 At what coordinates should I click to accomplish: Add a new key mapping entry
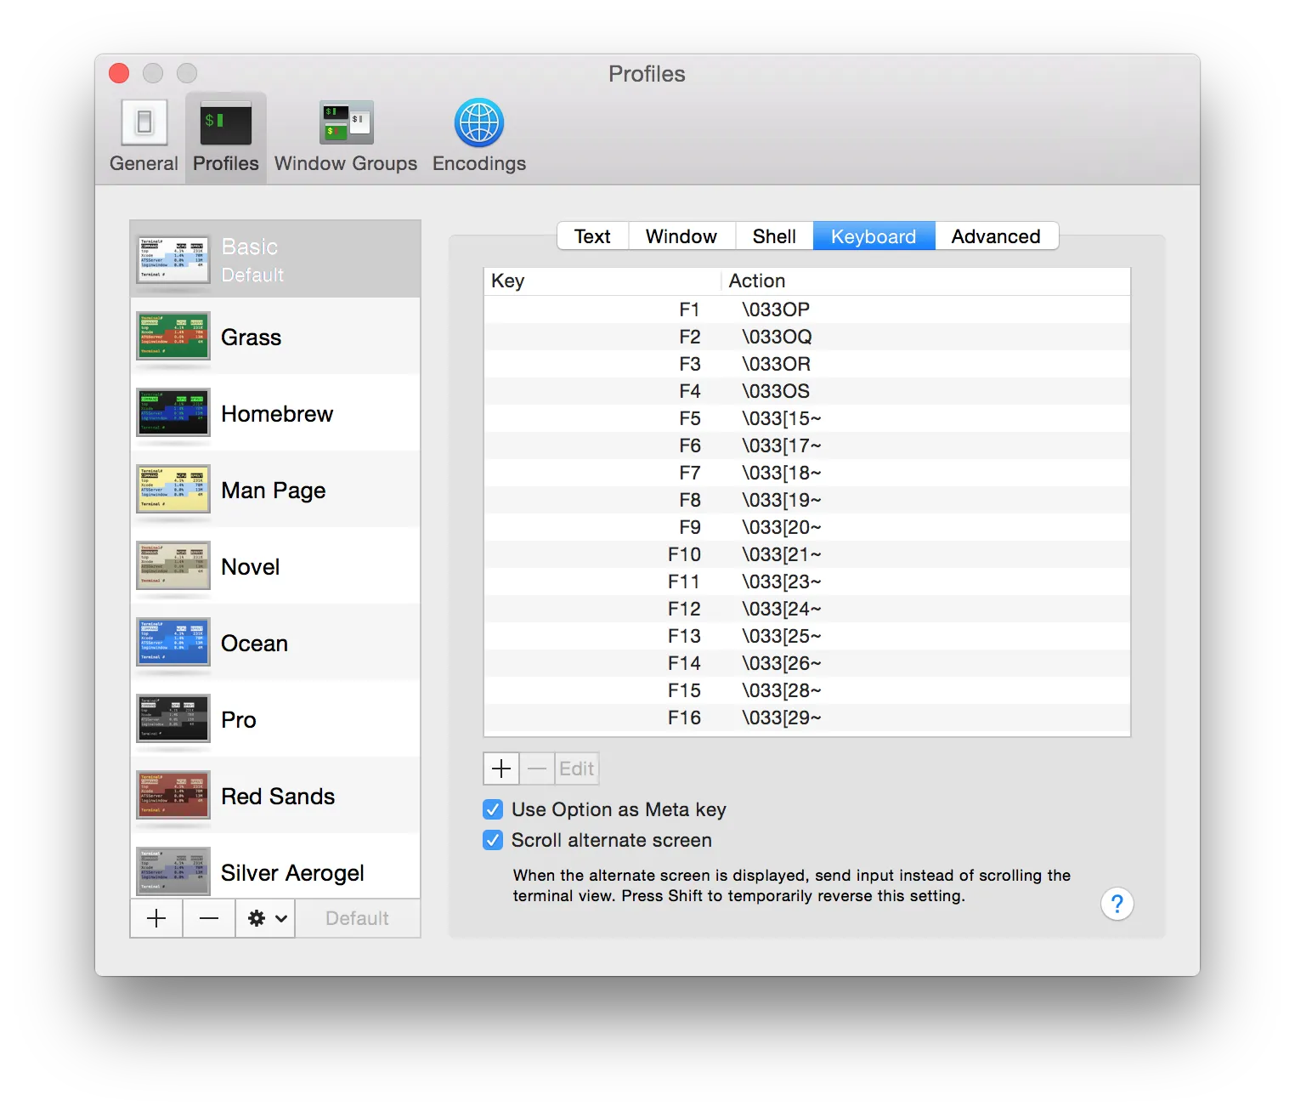tap(501, 769)
